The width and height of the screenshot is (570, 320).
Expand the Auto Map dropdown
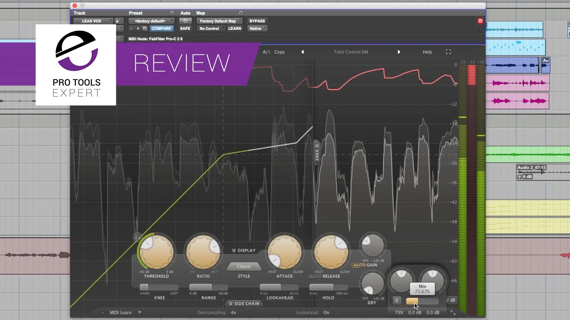coord(241,13)
